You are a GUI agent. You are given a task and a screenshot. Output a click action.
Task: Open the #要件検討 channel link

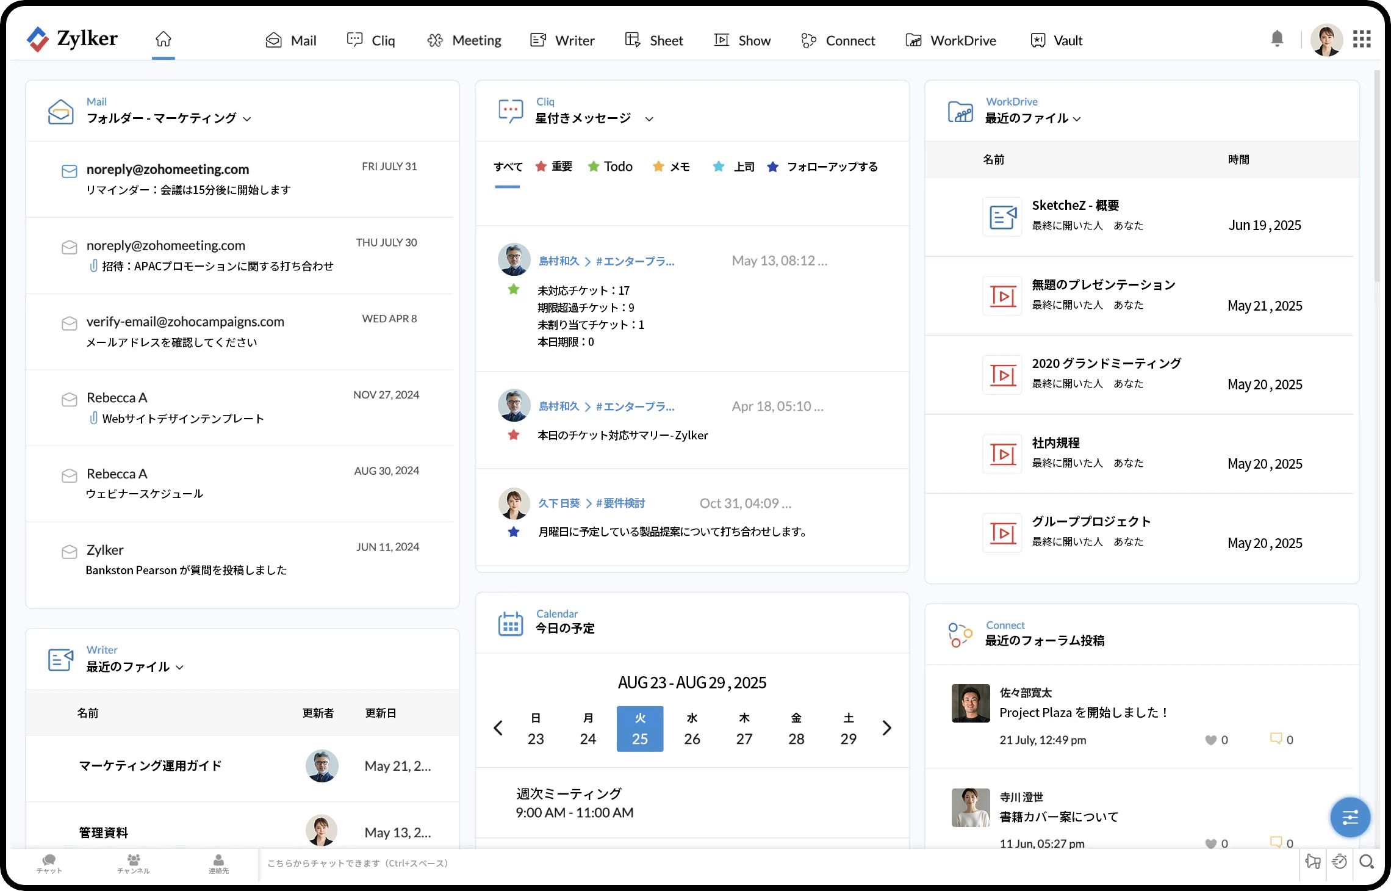coord(620,503)
